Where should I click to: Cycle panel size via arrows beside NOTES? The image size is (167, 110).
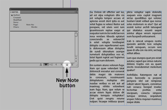[x=11, y=12]
